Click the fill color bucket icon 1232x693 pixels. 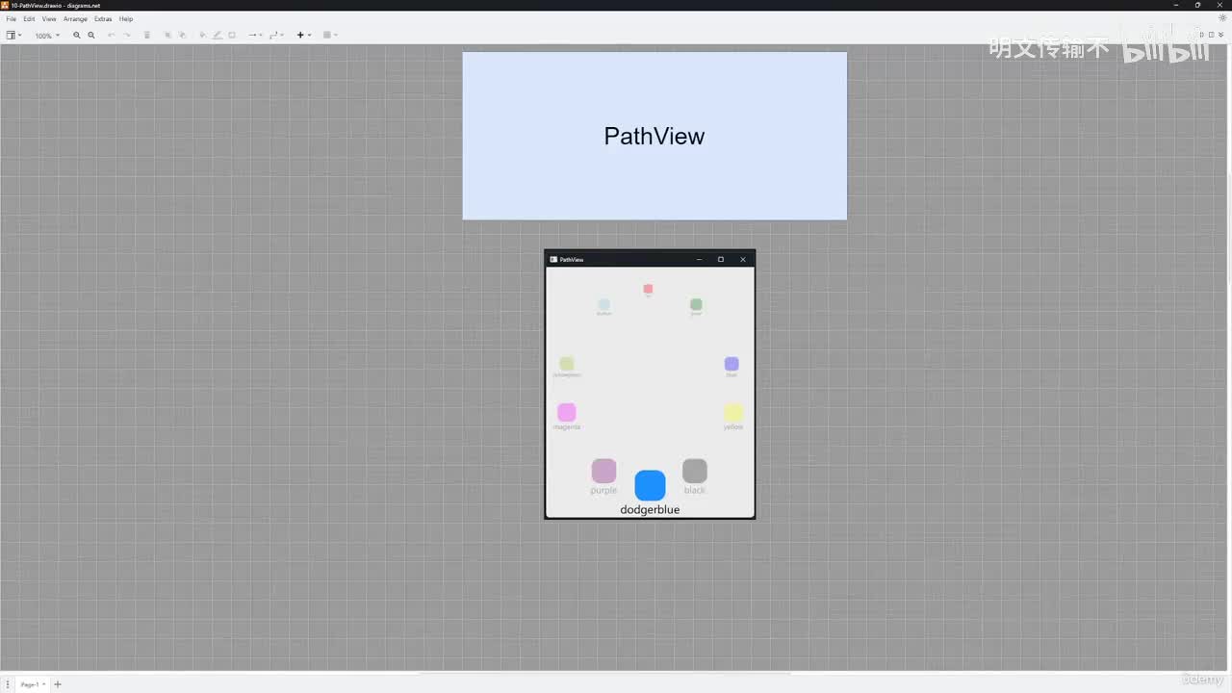(202, 36)
